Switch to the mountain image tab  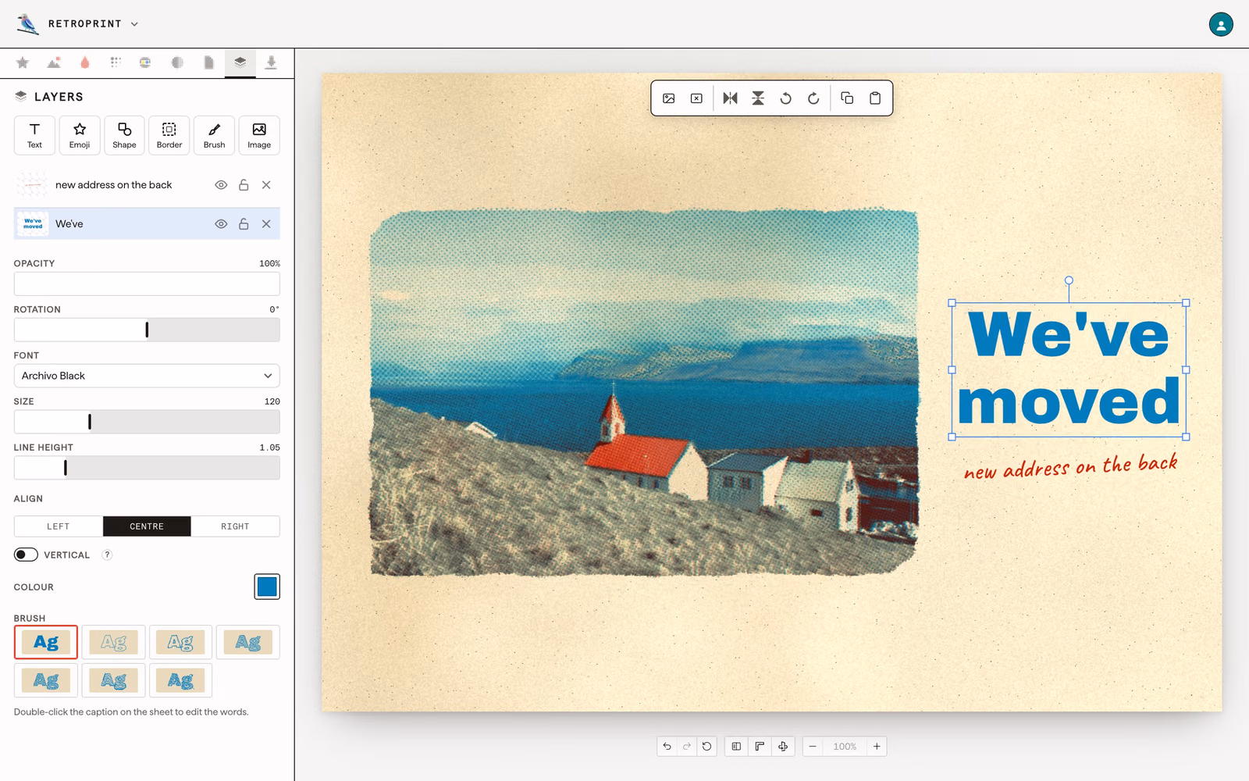pyautogui.click(x=54, y=62)
